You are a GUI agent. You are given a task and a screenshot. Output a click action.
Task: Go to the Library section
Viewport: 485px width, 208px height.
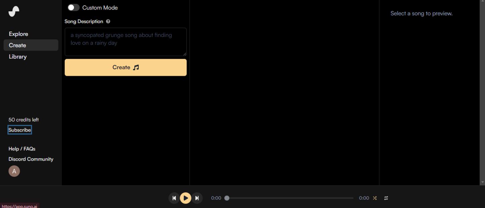coord(18,57)
